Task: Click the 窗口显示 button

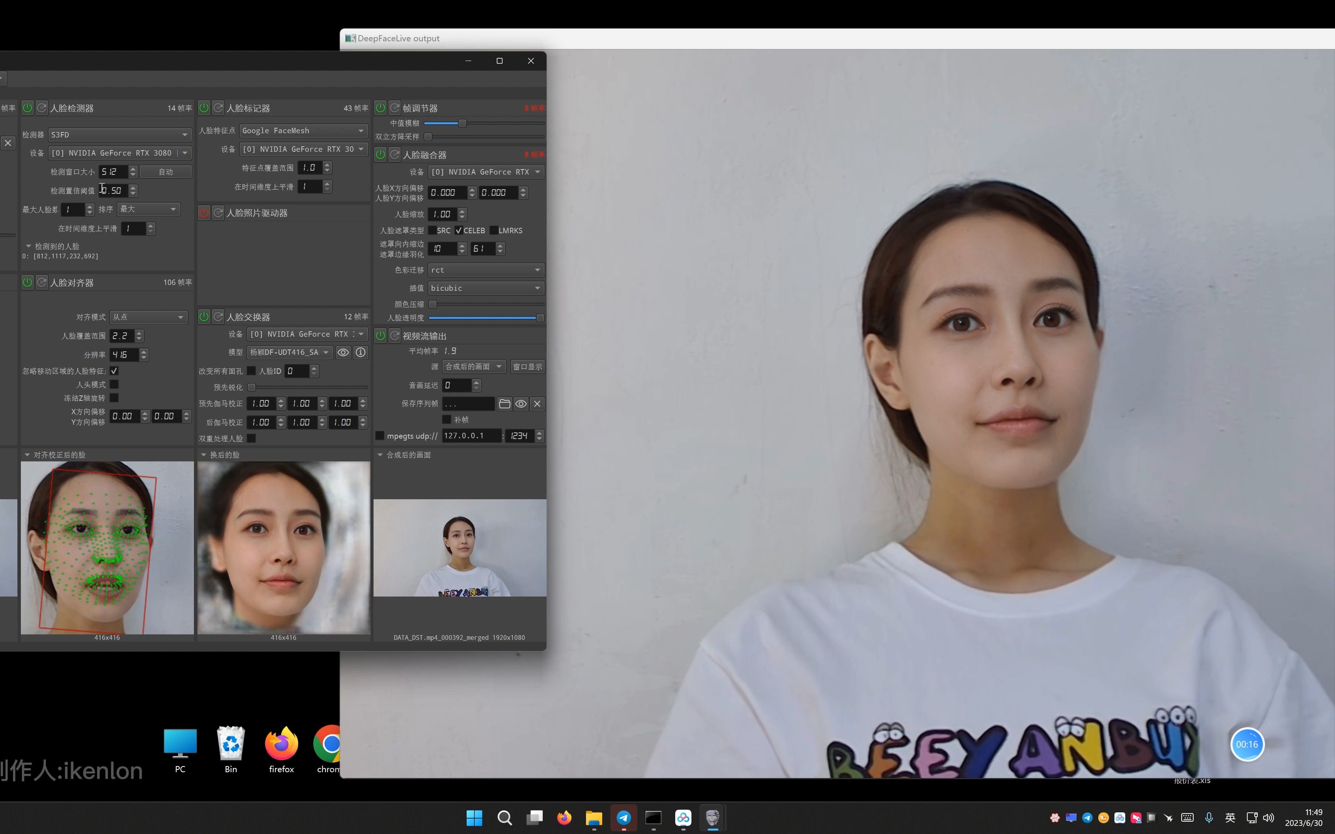Action: pos(527,367)
